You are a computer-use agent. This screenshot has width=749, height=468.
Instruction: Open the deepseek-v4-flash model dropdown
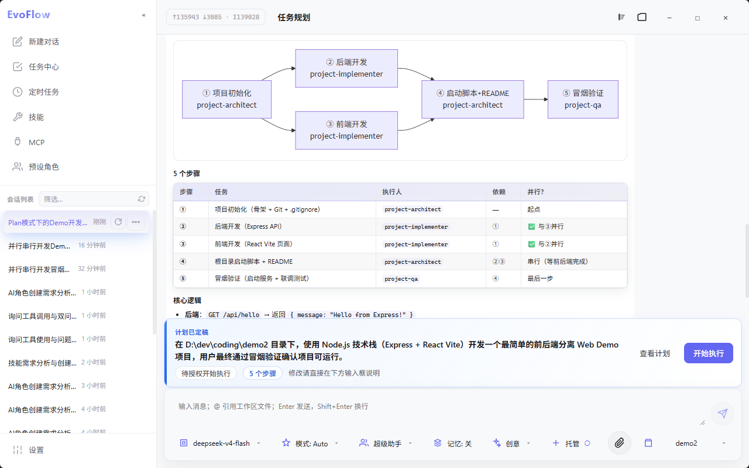(220, 443)
